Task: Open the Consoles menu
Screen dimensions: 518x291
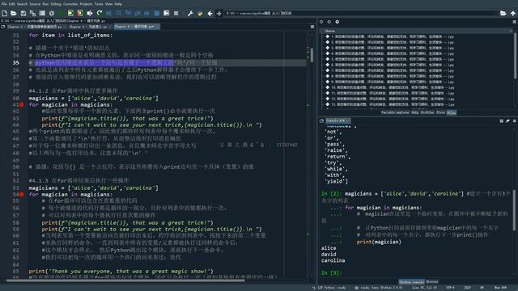Action: tap(70, 4)
